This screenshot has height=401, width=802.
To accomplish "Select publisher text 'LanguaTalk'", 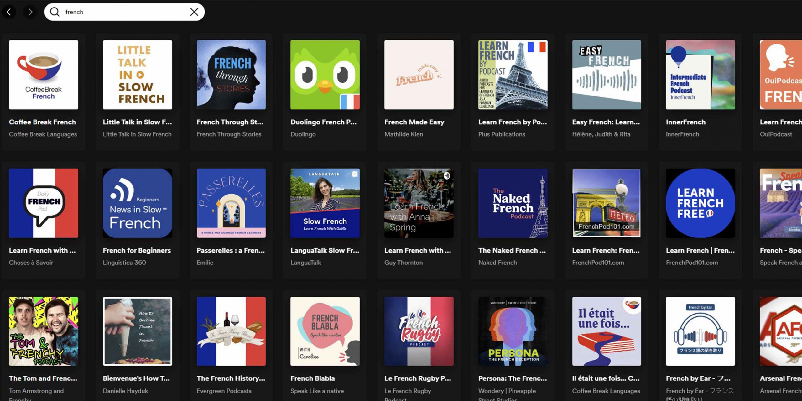I will (306, 263).
